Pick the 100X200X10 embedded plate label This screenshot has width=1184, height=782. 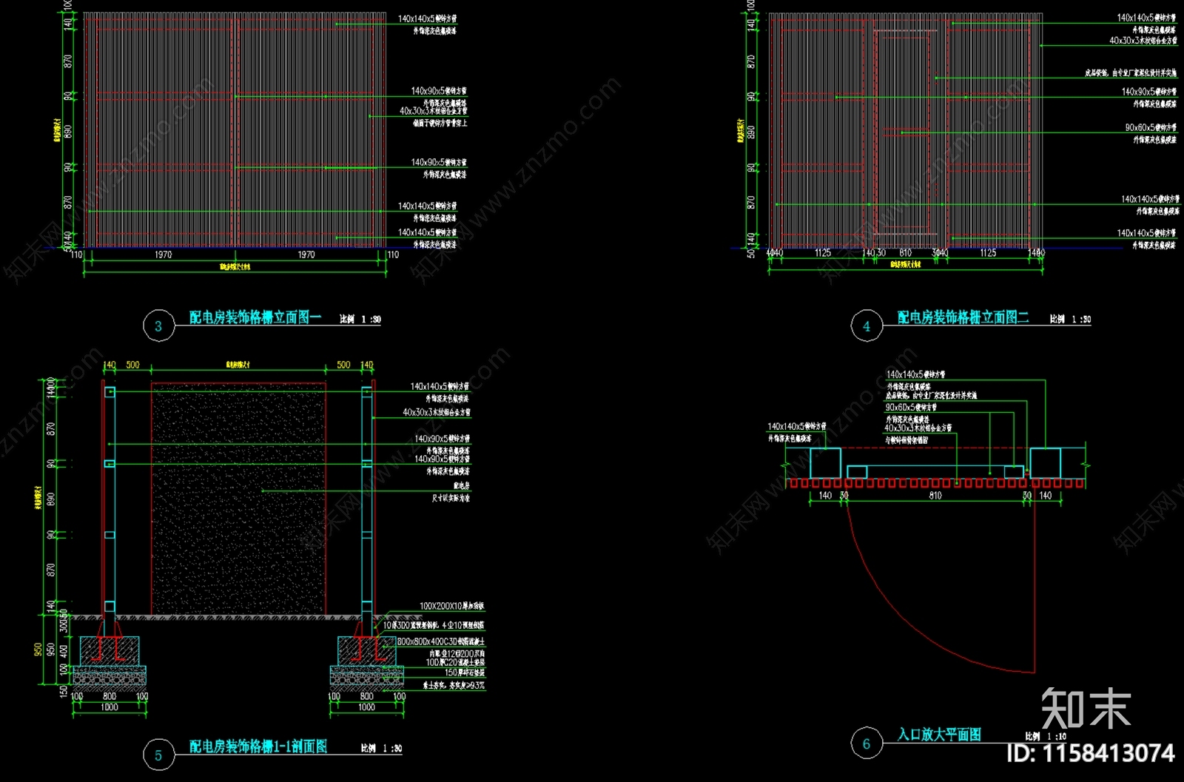[451, 606]
